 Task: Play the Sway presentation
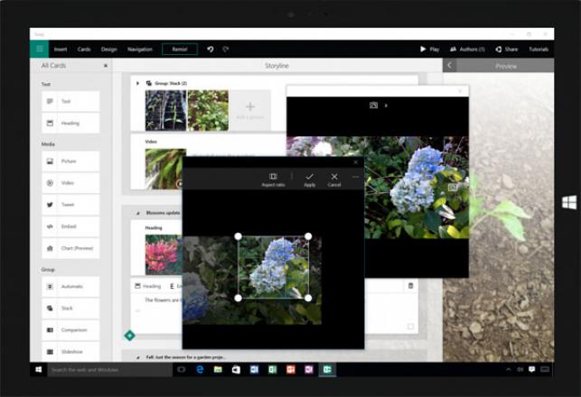click(x=429, y=50)
